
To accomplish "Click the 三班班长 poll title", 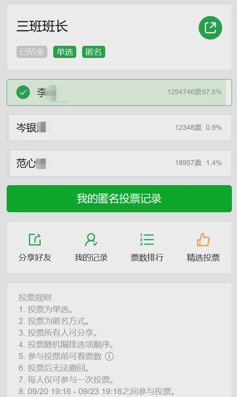I will (x=42, y=26).
